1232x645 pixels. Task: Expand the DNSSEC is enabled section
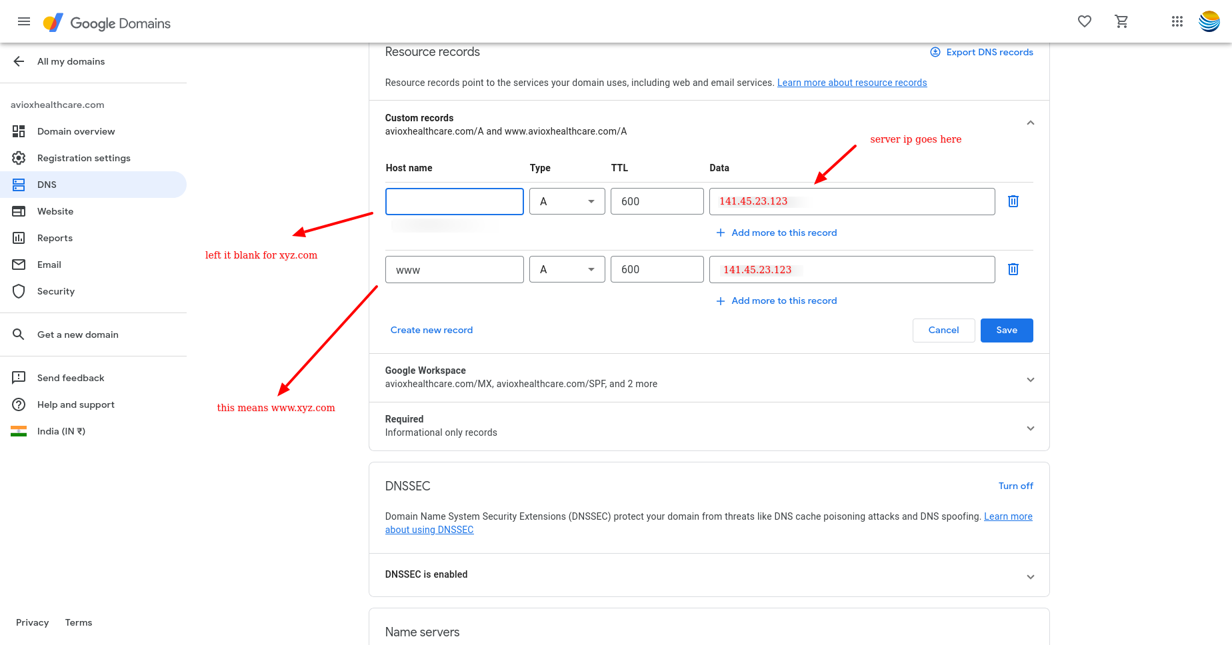tap(1031, 577)
